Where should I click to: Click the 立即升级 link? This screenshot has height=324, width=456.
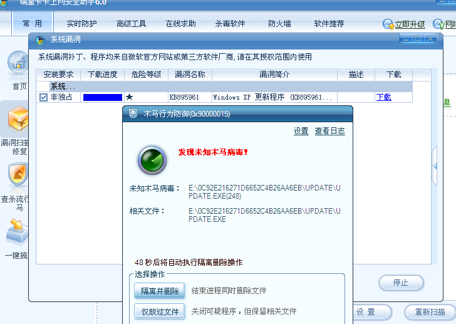410,24
